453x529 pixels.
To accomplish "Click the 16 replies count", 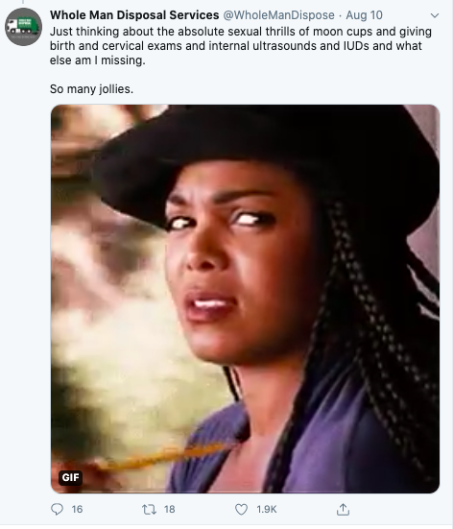I will pos(77,509).
